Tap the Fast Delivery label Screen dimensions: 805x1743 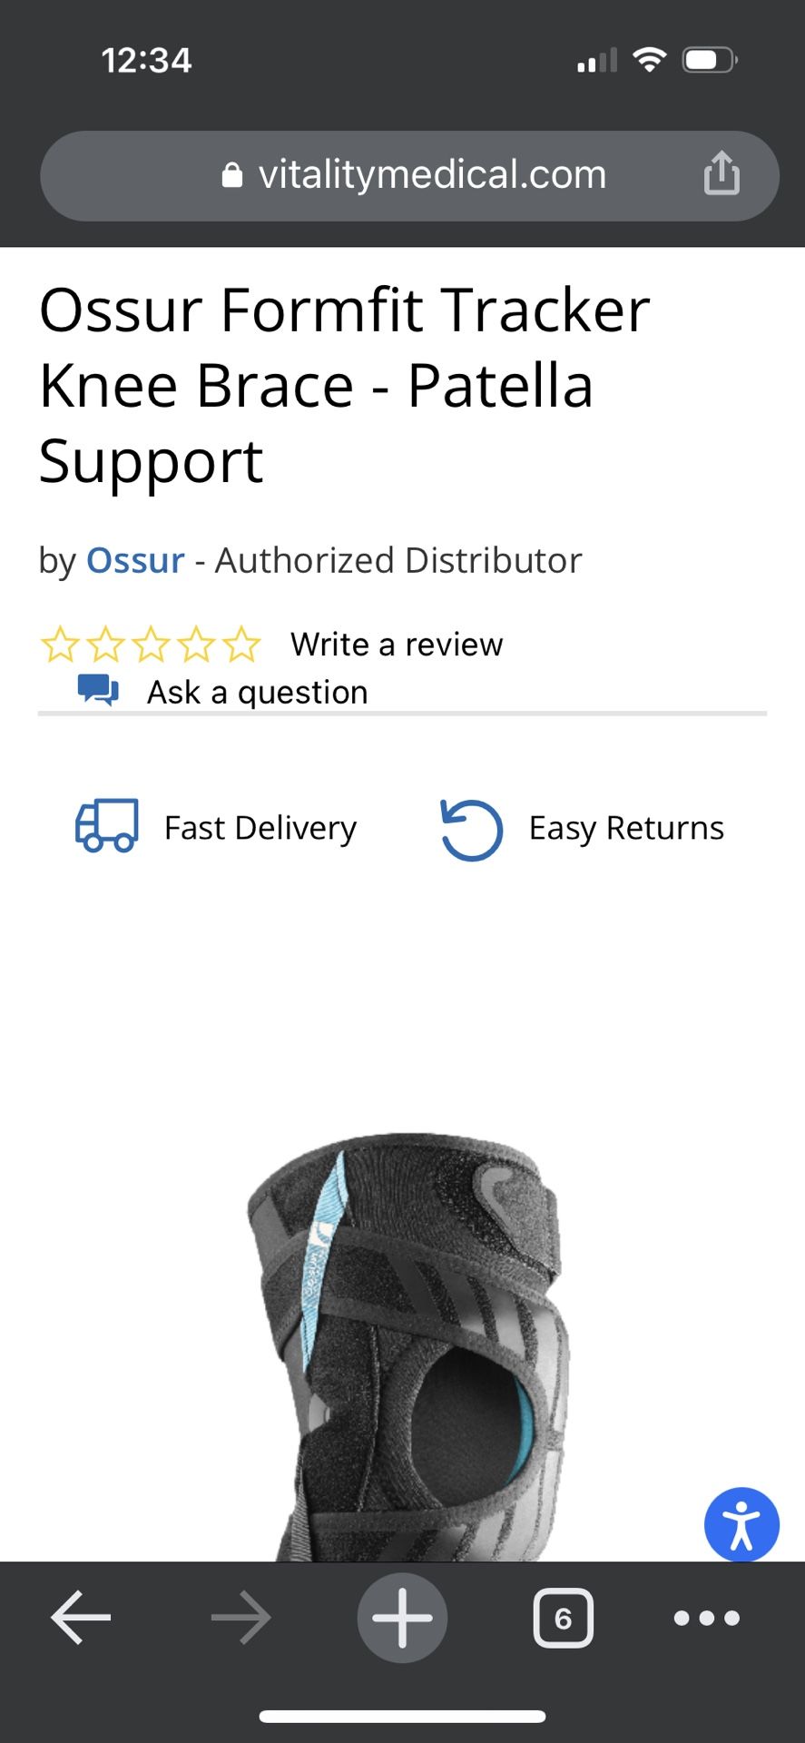[x=260, y=828]
